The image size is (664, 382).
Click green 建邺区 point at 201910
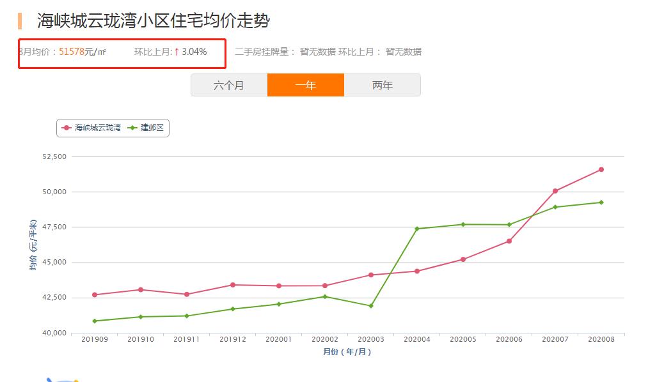pos(141,317)
